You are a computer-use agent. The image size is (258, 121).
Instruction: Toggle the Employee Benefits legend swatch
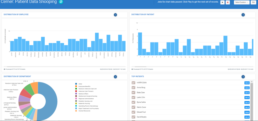point(76,86)
